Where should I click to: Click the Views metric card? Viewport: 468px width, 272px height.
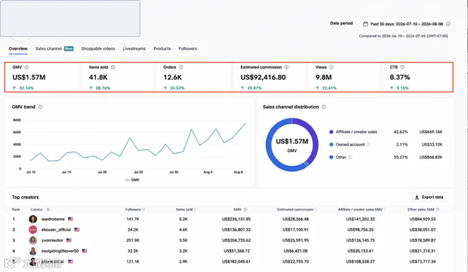[344, 77]
